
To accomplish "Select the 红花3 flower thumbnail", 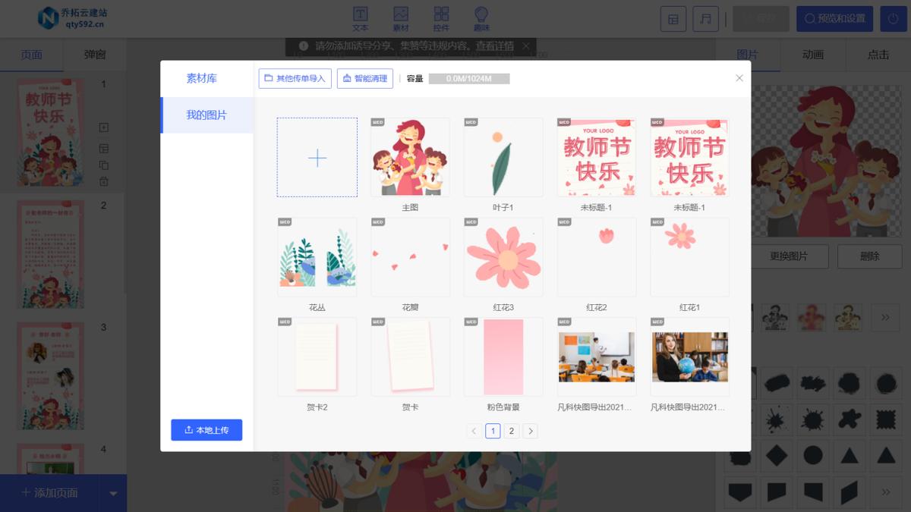I will [x=503, y=256].
